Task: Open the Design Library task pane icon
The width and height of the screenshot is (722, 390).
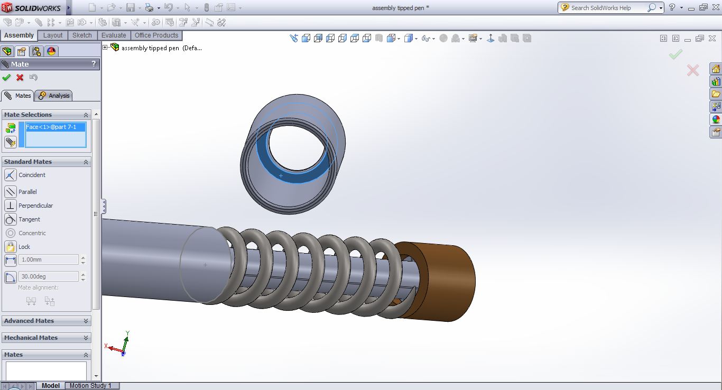Action: (x=716, y=82)
